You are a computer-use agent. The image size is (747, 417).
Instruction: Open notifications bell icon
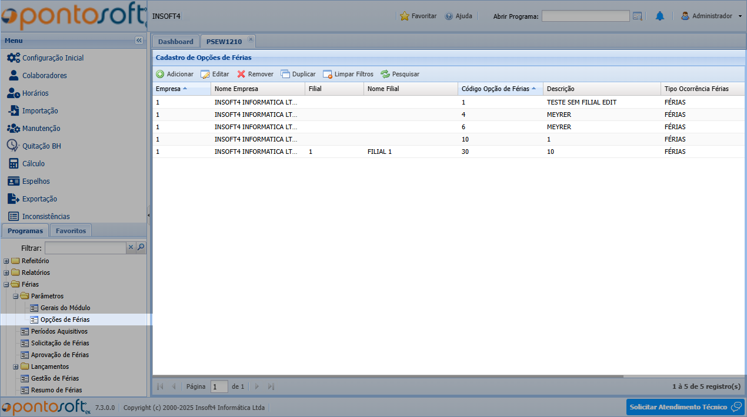point(660,16)
